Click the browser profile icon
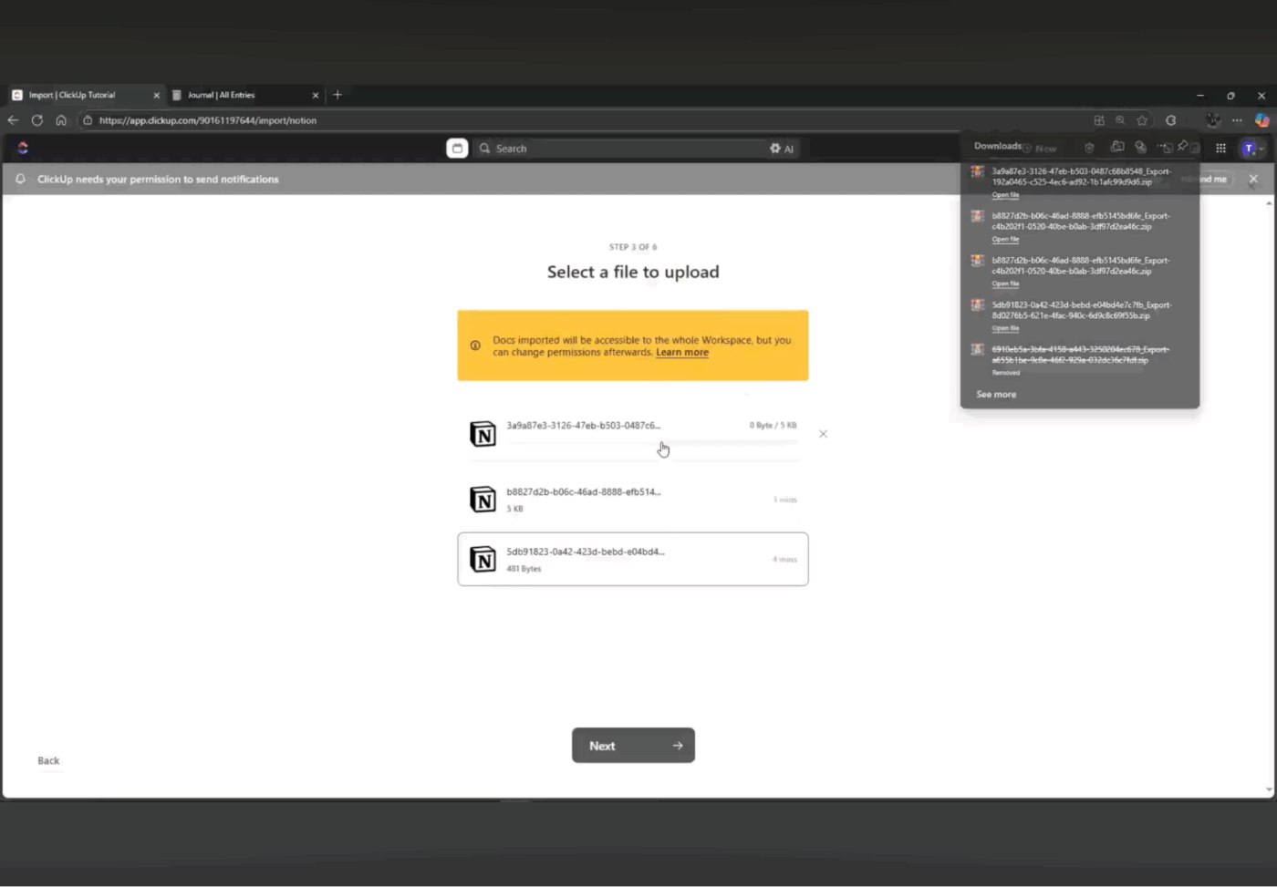 pos(1213,119)
